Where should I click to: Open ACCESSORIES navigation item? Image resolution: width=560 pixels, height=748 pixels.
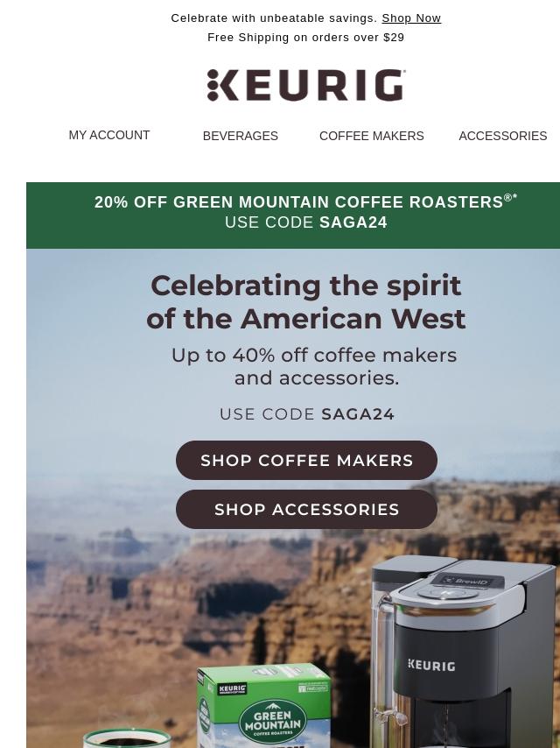[x=503, y=136]
